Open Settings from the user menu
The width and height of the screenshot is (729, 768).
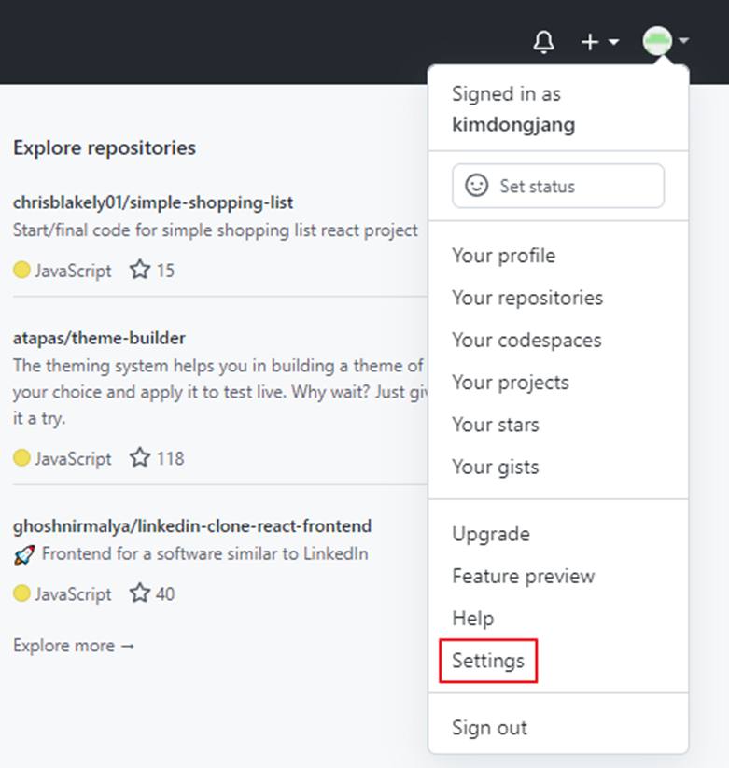click(488, 661)
